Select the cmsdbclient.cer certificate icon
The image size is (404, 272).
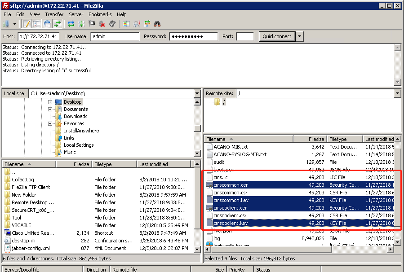coord(209,208)
